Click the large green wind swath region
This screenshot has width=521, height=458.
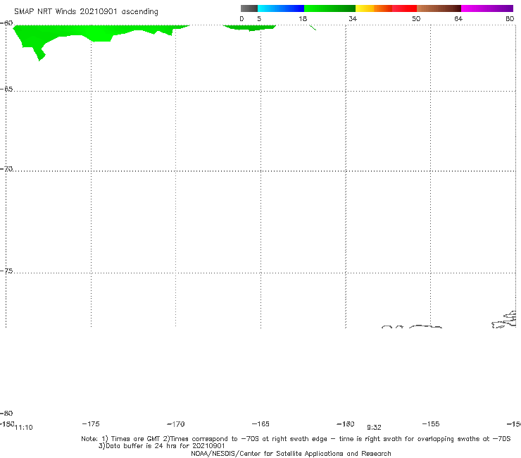[x=89, y=33]
